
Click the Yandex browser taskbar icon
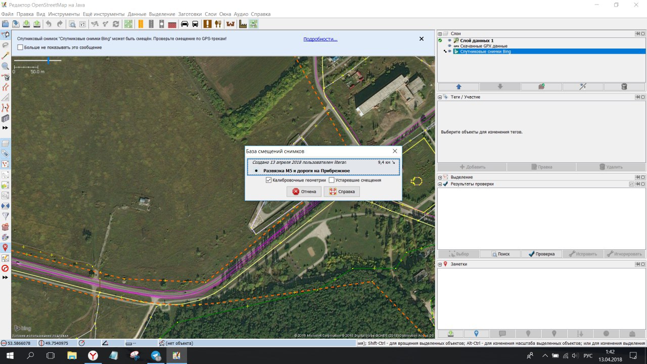tap(93, 356)
